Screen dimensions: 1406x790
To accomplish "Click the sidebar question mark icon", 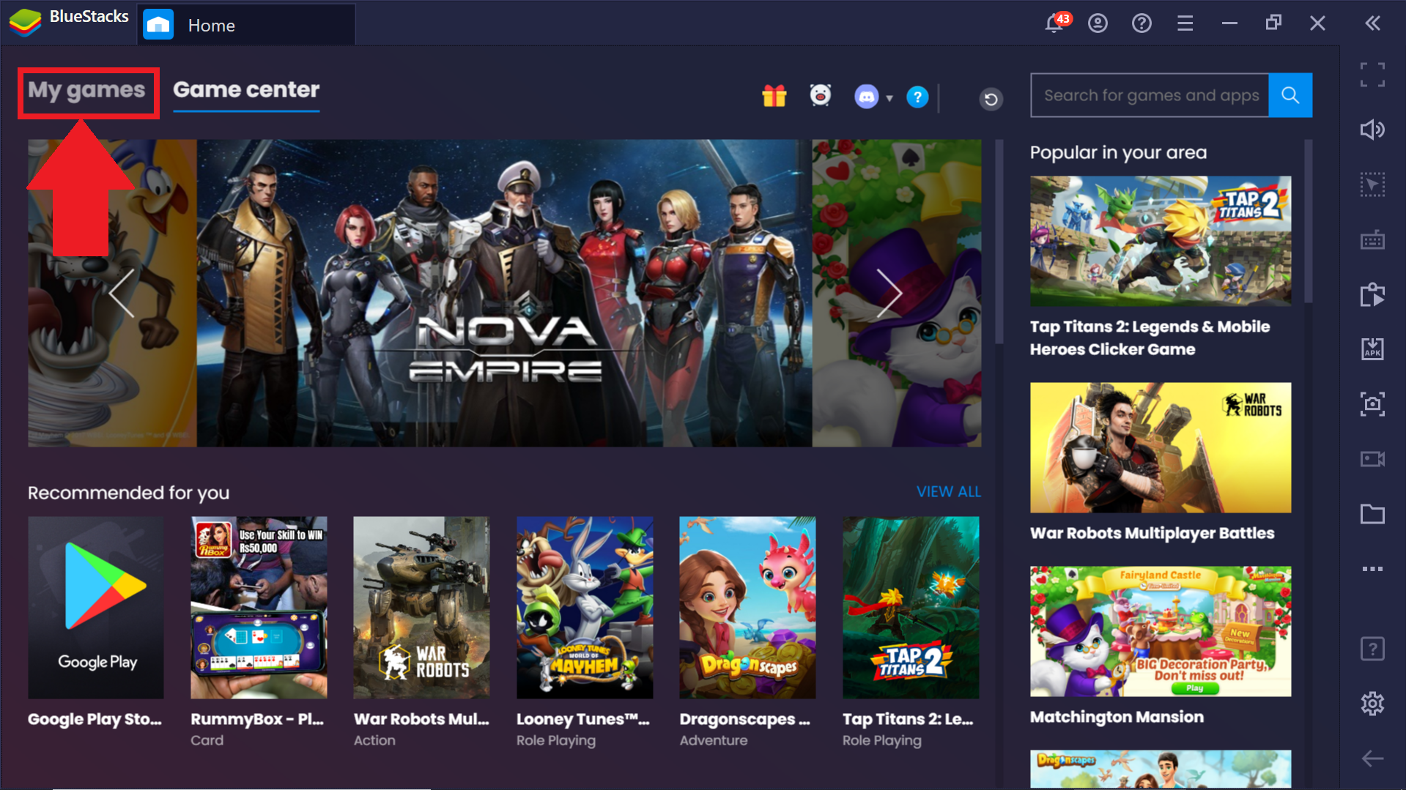I will click(x=1372, y=649).
